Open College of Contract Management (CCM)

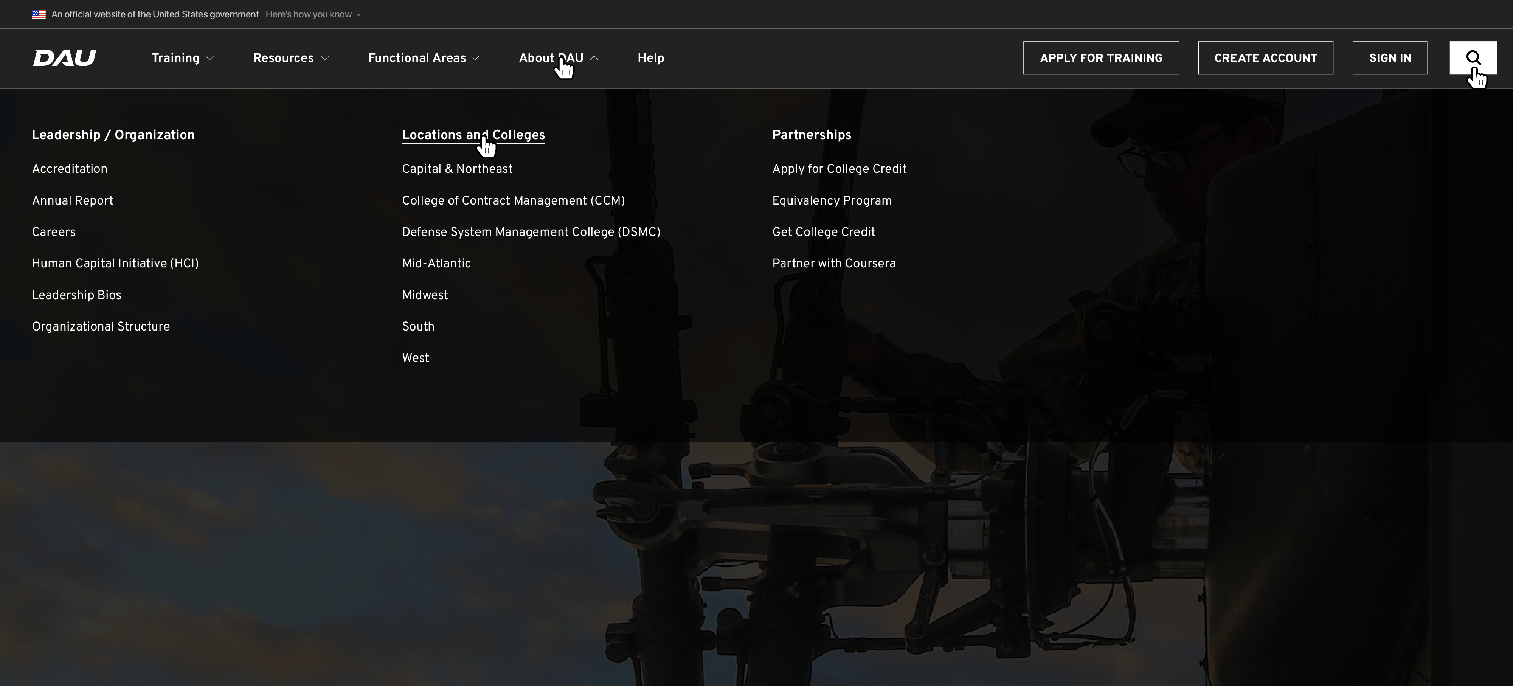[513, 200]
